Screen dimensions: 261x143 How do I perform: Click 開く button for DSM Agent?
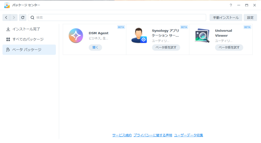pyautogui.click(x=95, y=47)
